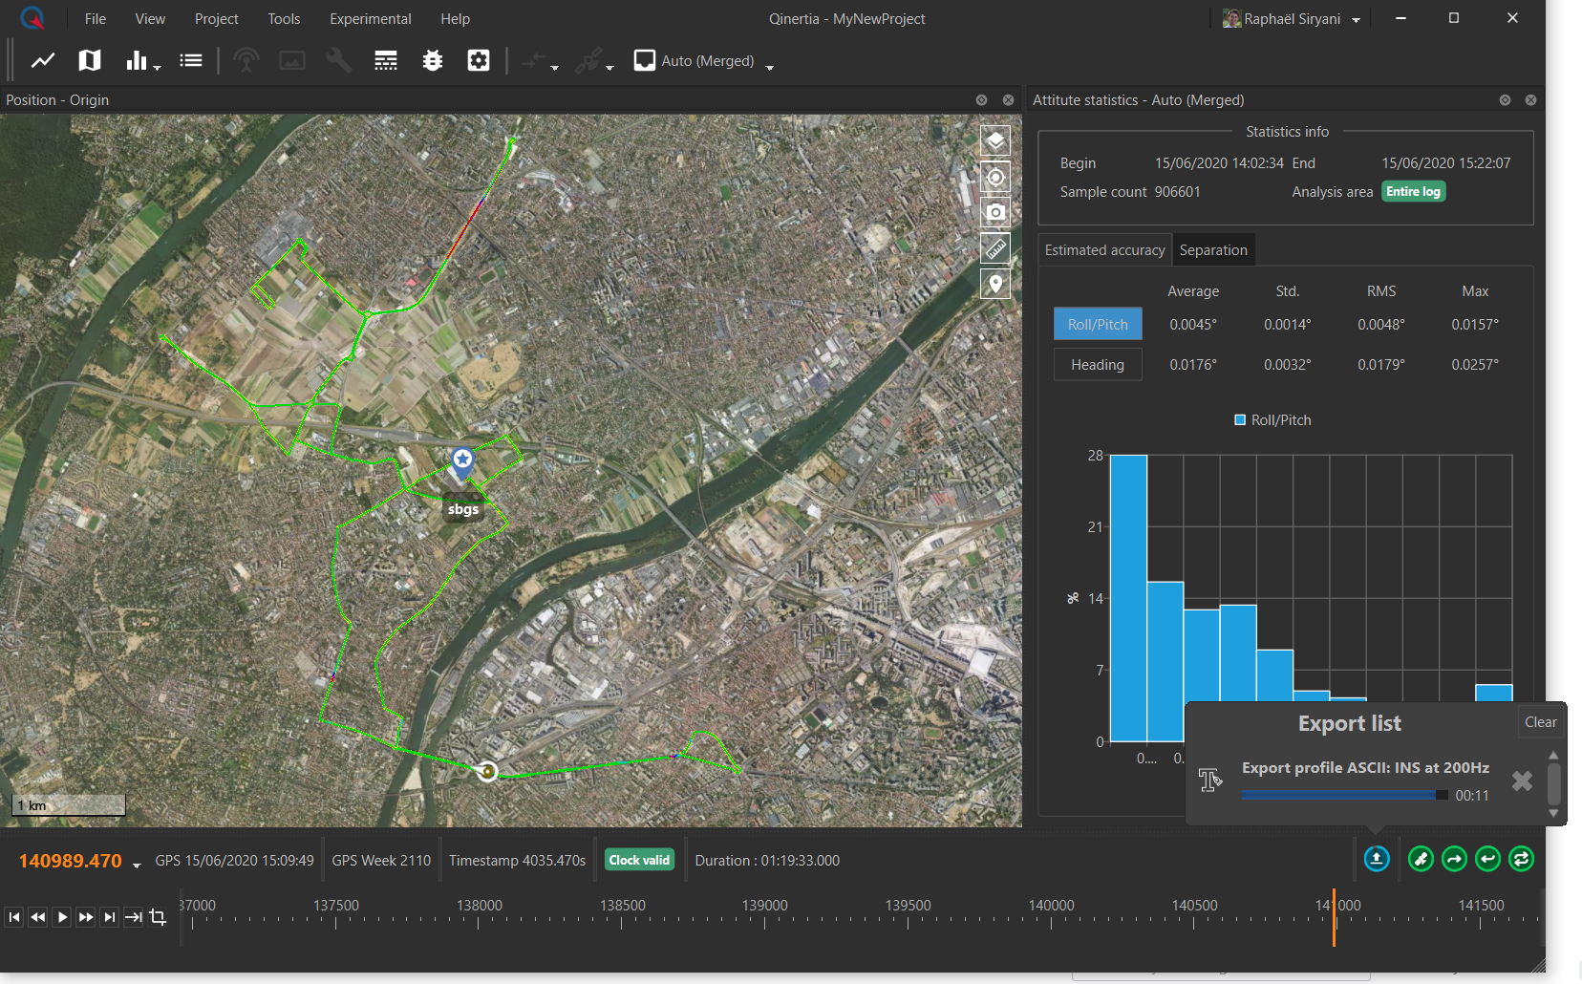Screen dimensions: 1582x984
Task: Open the time series plot tool
Action: (x=43, y=61)
